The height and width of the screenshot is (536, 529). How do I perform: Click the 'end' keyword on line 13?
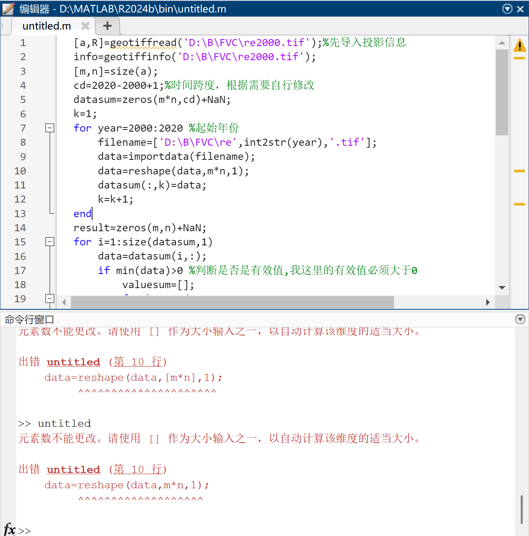point(82,214)
